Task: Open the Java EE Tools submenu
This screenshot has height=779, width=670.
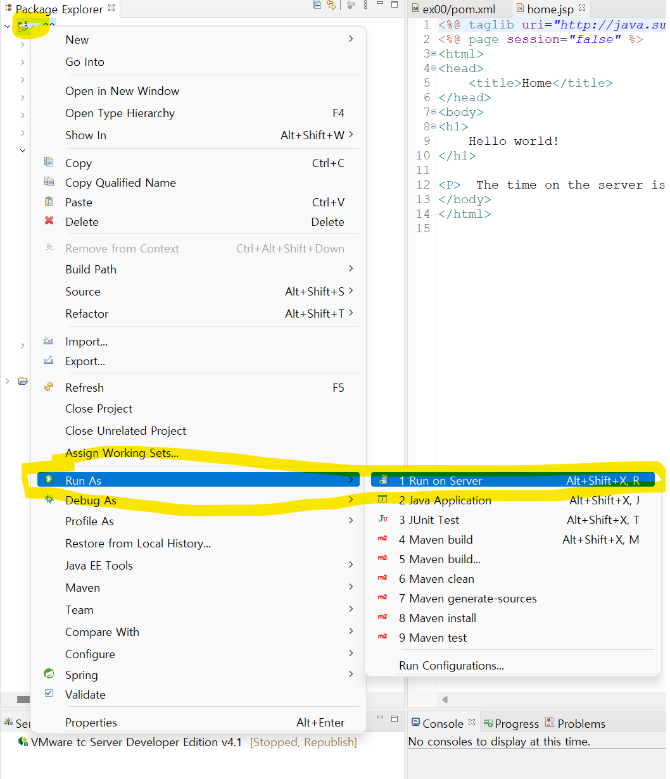Action: click(198, 565)
